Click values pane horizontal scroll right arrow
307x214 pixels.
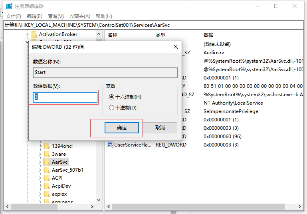coord(300,206)
